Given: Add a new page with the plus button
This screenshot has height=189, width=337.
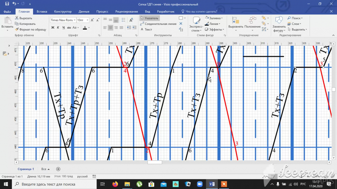Looking at the screenshot, I should click(x=58, y=169).
